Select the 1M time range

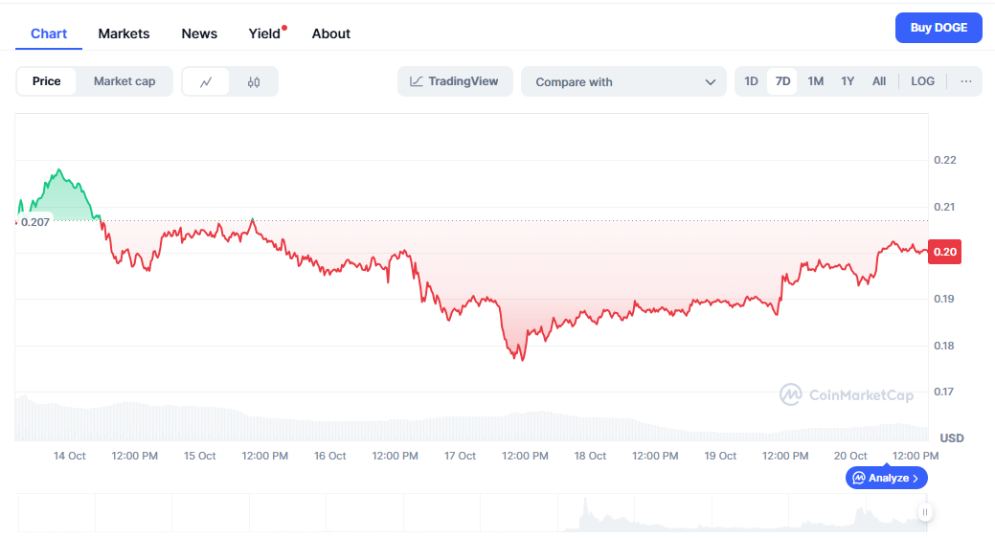point(815,81)
